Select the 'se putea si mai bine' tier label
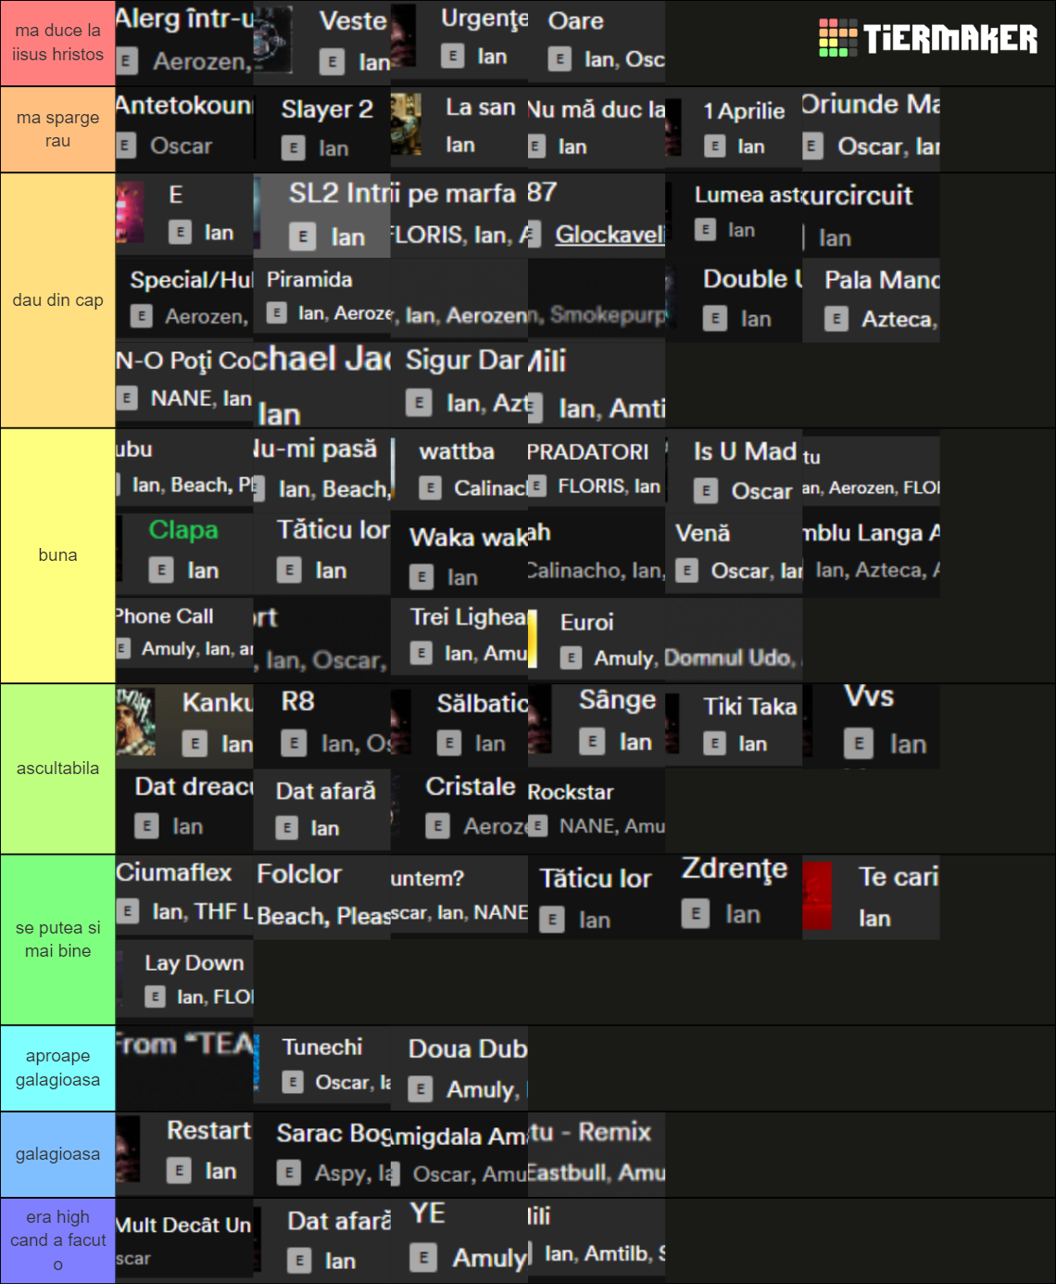Screen dimensions: 1056x1284 pyautogui.click(x=57, y=939)
